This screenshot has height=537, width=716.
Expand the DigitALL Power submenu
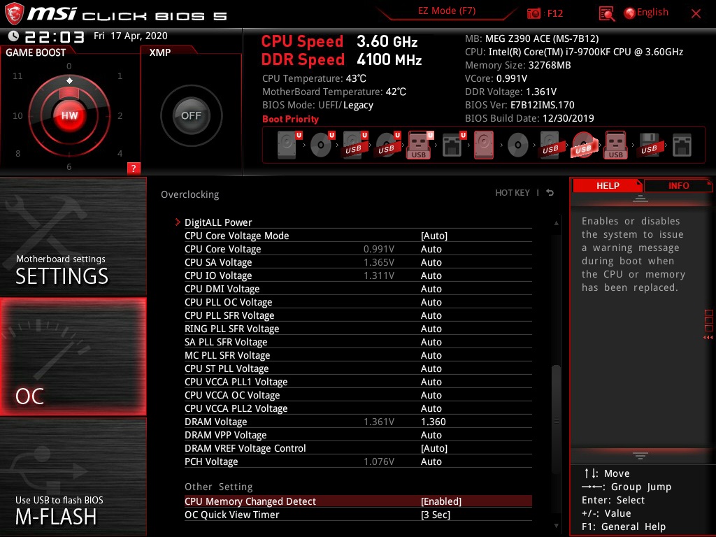tap(358, 222)
